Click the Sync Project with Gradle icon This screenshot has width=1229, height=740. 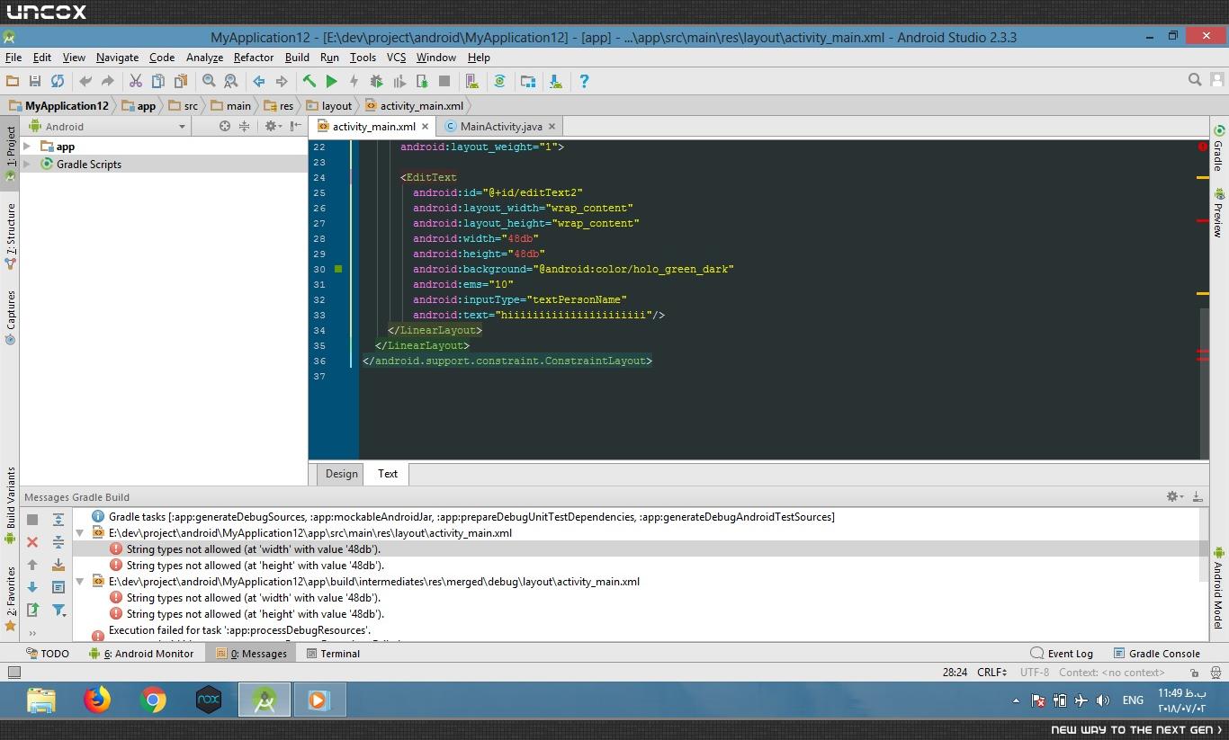point(500,81)
